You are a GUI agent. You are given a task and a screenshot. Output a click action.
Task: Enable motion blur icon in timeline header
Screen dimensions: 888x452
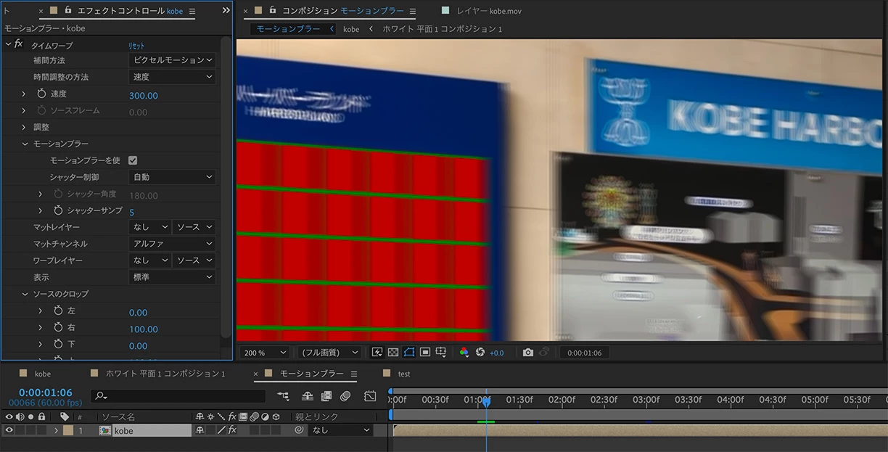click(x=345, y=396)
